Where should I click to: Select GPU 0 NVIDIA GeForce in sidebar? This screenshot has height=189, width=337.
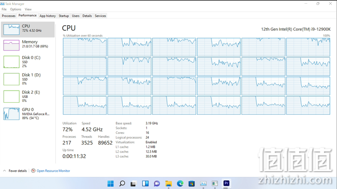tap(28, 114)
